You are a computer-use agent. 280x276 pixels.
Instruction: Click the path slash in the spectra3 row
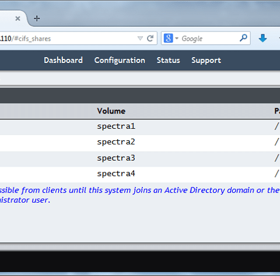click(x=276, y=158)
